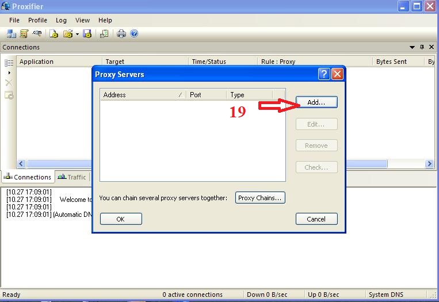Switch to the Connections tab

[x=28, y=177]
